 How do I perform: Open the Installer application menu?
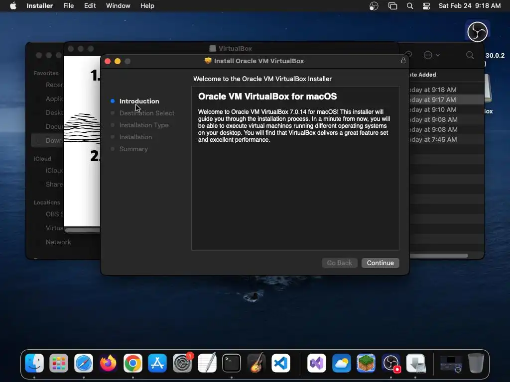pyautogui.click(x=40, y=6)
